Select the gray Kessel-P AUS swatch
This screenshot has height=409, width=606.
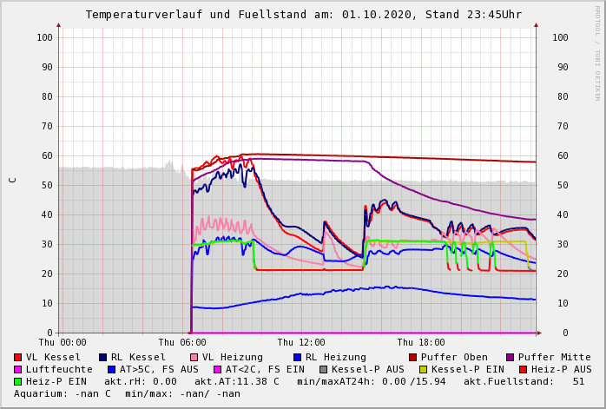coord(323,369)
